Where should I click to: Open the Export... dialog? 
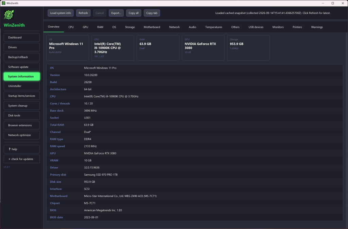[116, 13]
